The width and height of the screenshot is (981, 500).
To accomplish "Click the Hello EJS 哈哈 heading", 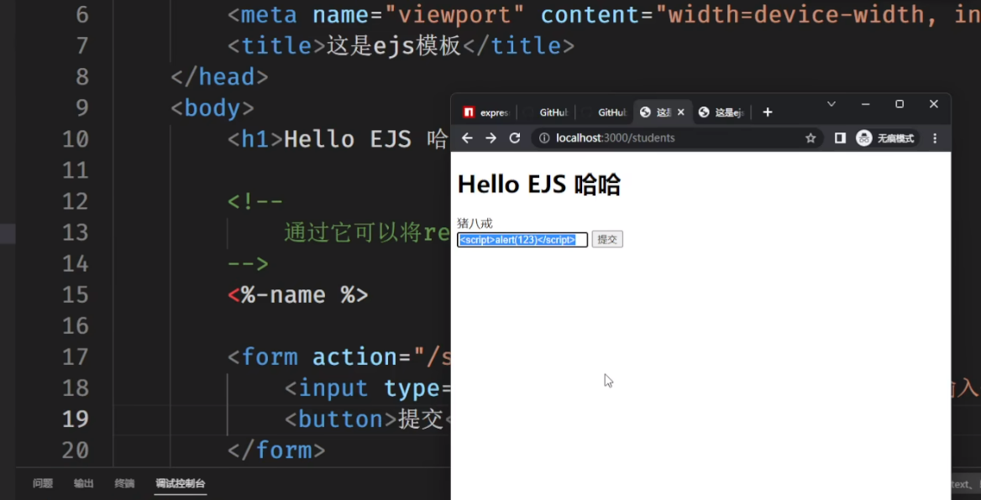I will (x=538, y=185).
